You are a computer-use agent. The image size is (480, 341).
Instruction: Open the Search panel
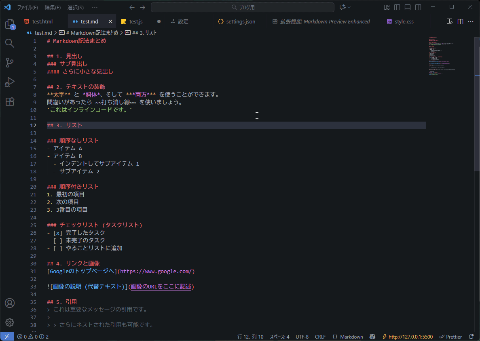pyautogui.click(x=9, y=43)
